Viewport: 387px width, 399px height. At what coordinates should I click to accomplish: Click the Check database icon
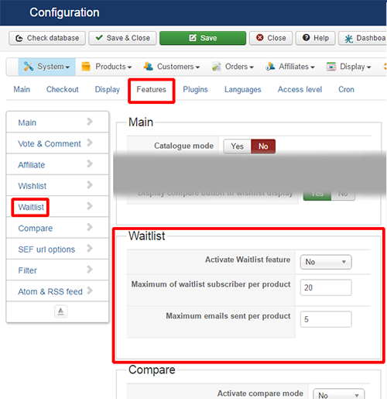(19, 38)
